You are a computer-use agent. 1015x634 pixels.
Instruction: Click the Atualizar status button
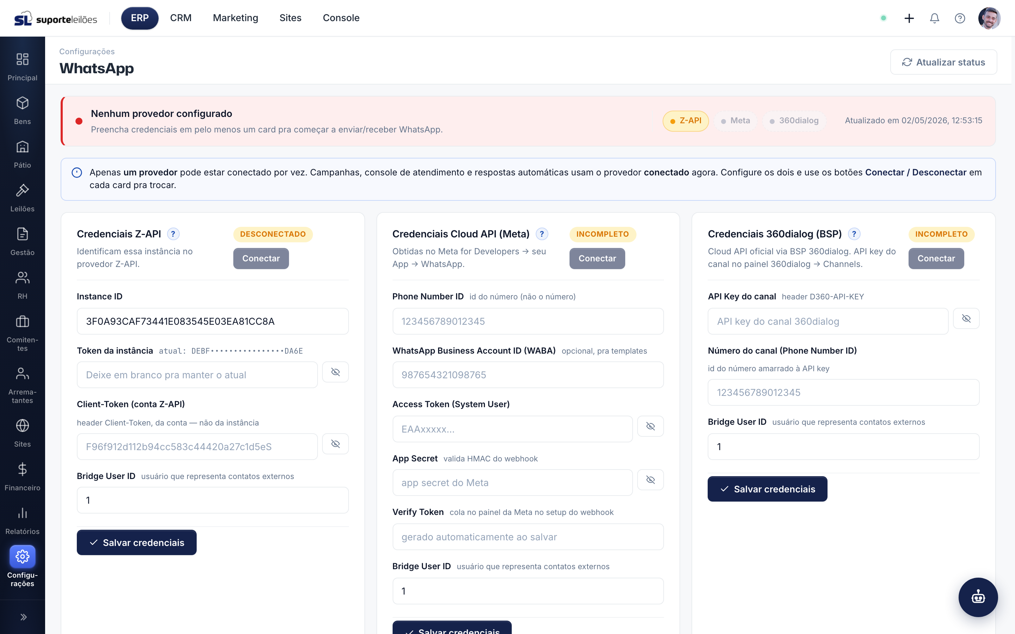[943, 62]
